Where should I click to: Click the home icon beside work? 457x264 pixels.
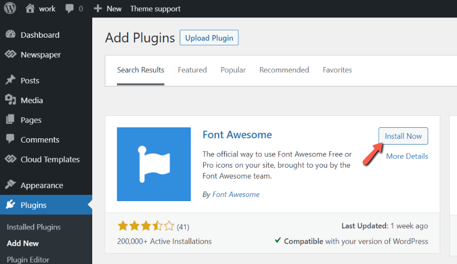(30, 8)
